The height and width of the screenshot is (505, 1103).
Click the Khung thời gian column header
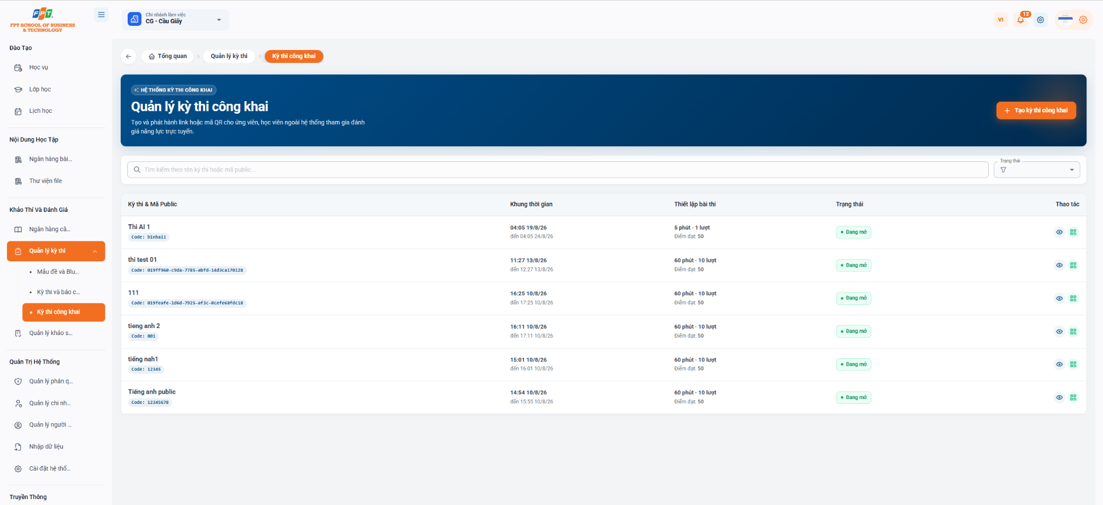pos(531,204)
